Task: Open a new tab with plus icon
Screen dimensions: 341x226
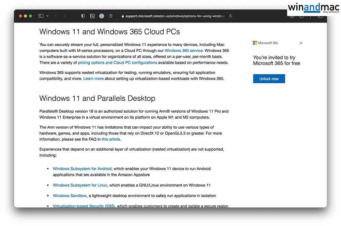Action: [310, 16]
